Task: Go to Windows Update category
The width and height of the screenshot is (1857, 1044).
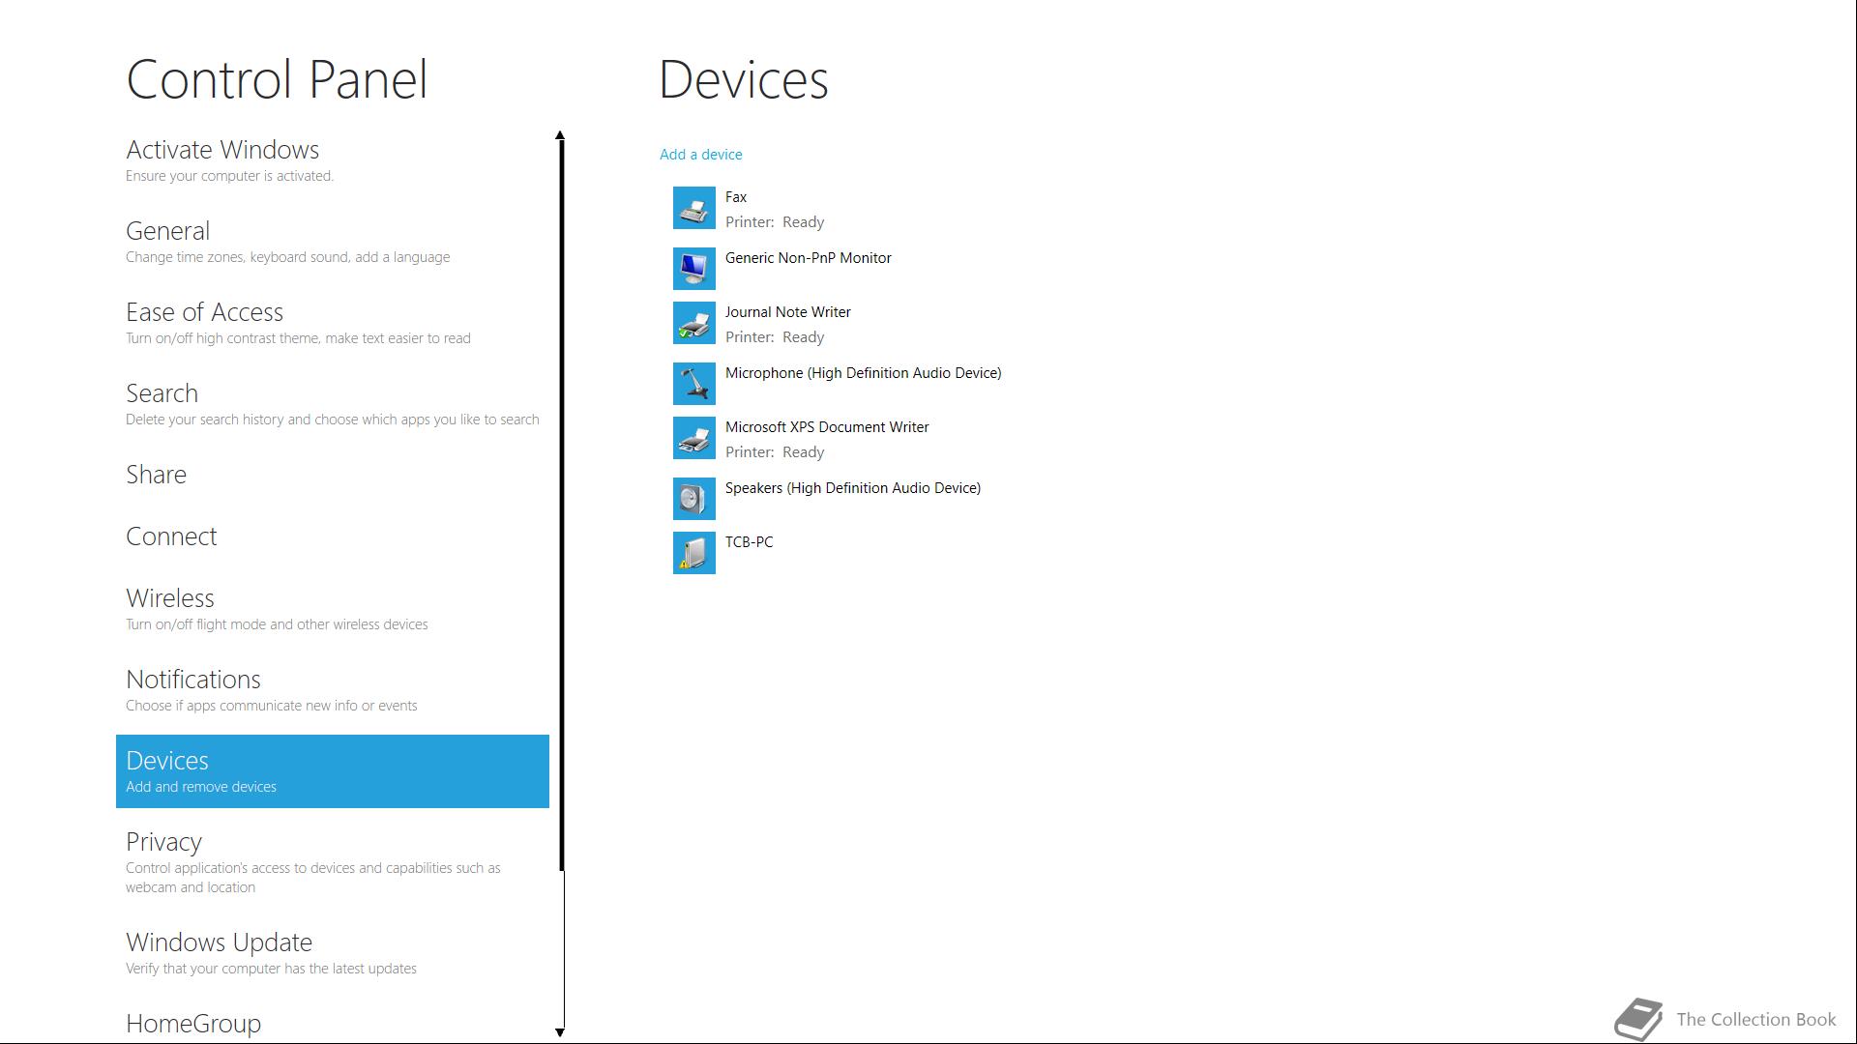Action: (x=333, y=953)
